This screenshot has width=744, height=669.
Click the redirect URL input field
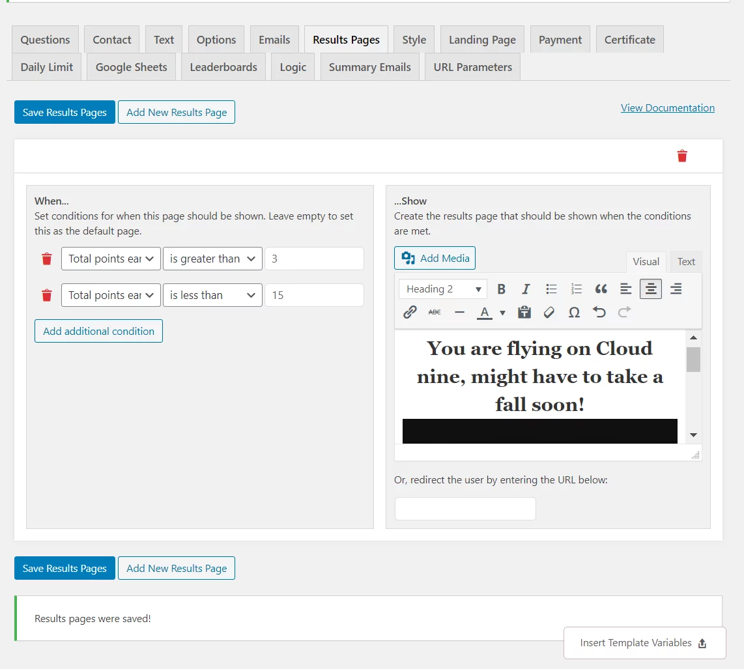tap(465, 509)
